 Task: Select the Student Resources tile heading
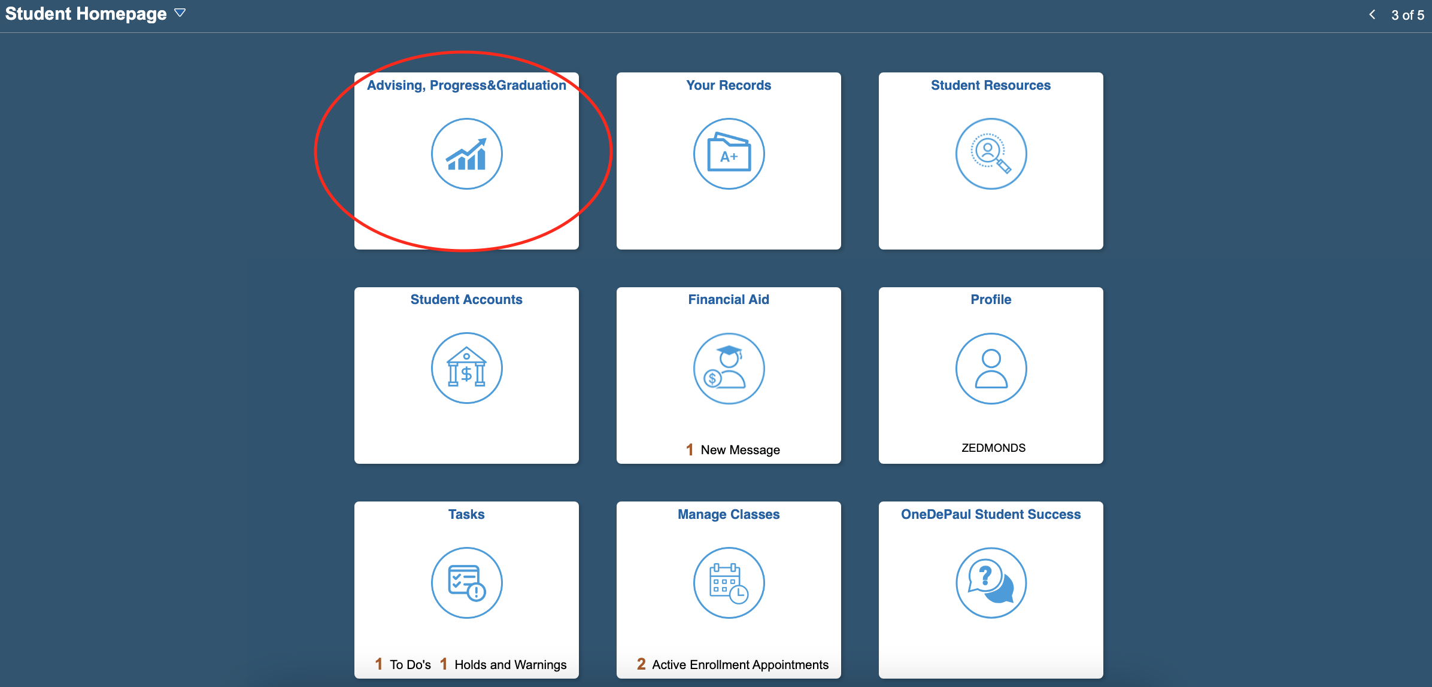pyautogui.click(x=991, y=85)
